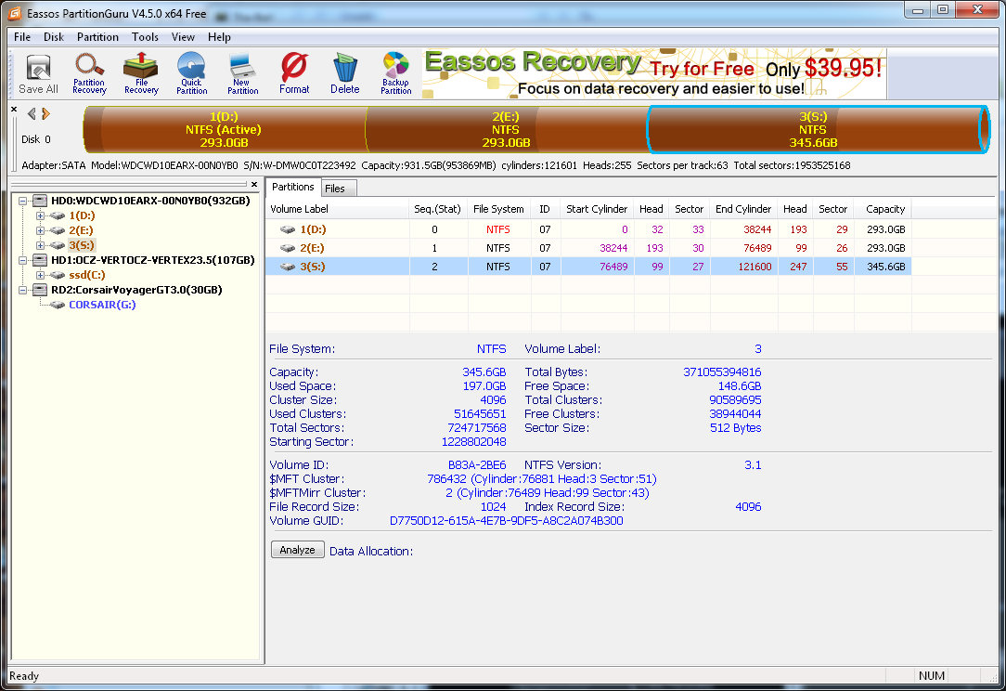Expand the 1(D:) tree node
The width and height of the screenshot is (1006, 691).
(41, 215)
